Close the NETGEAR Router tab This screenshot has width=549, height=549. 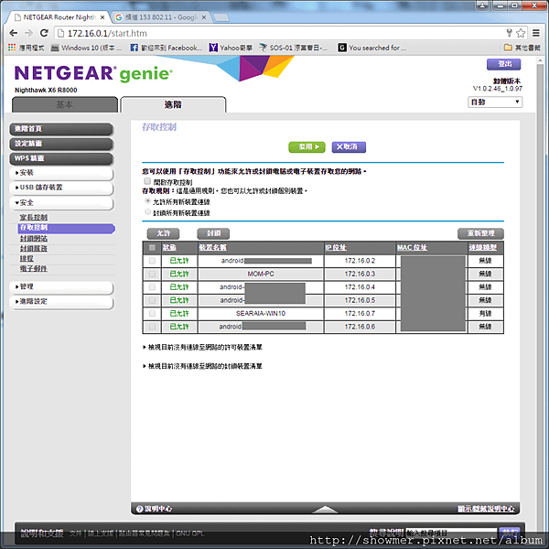click(102, 17)
